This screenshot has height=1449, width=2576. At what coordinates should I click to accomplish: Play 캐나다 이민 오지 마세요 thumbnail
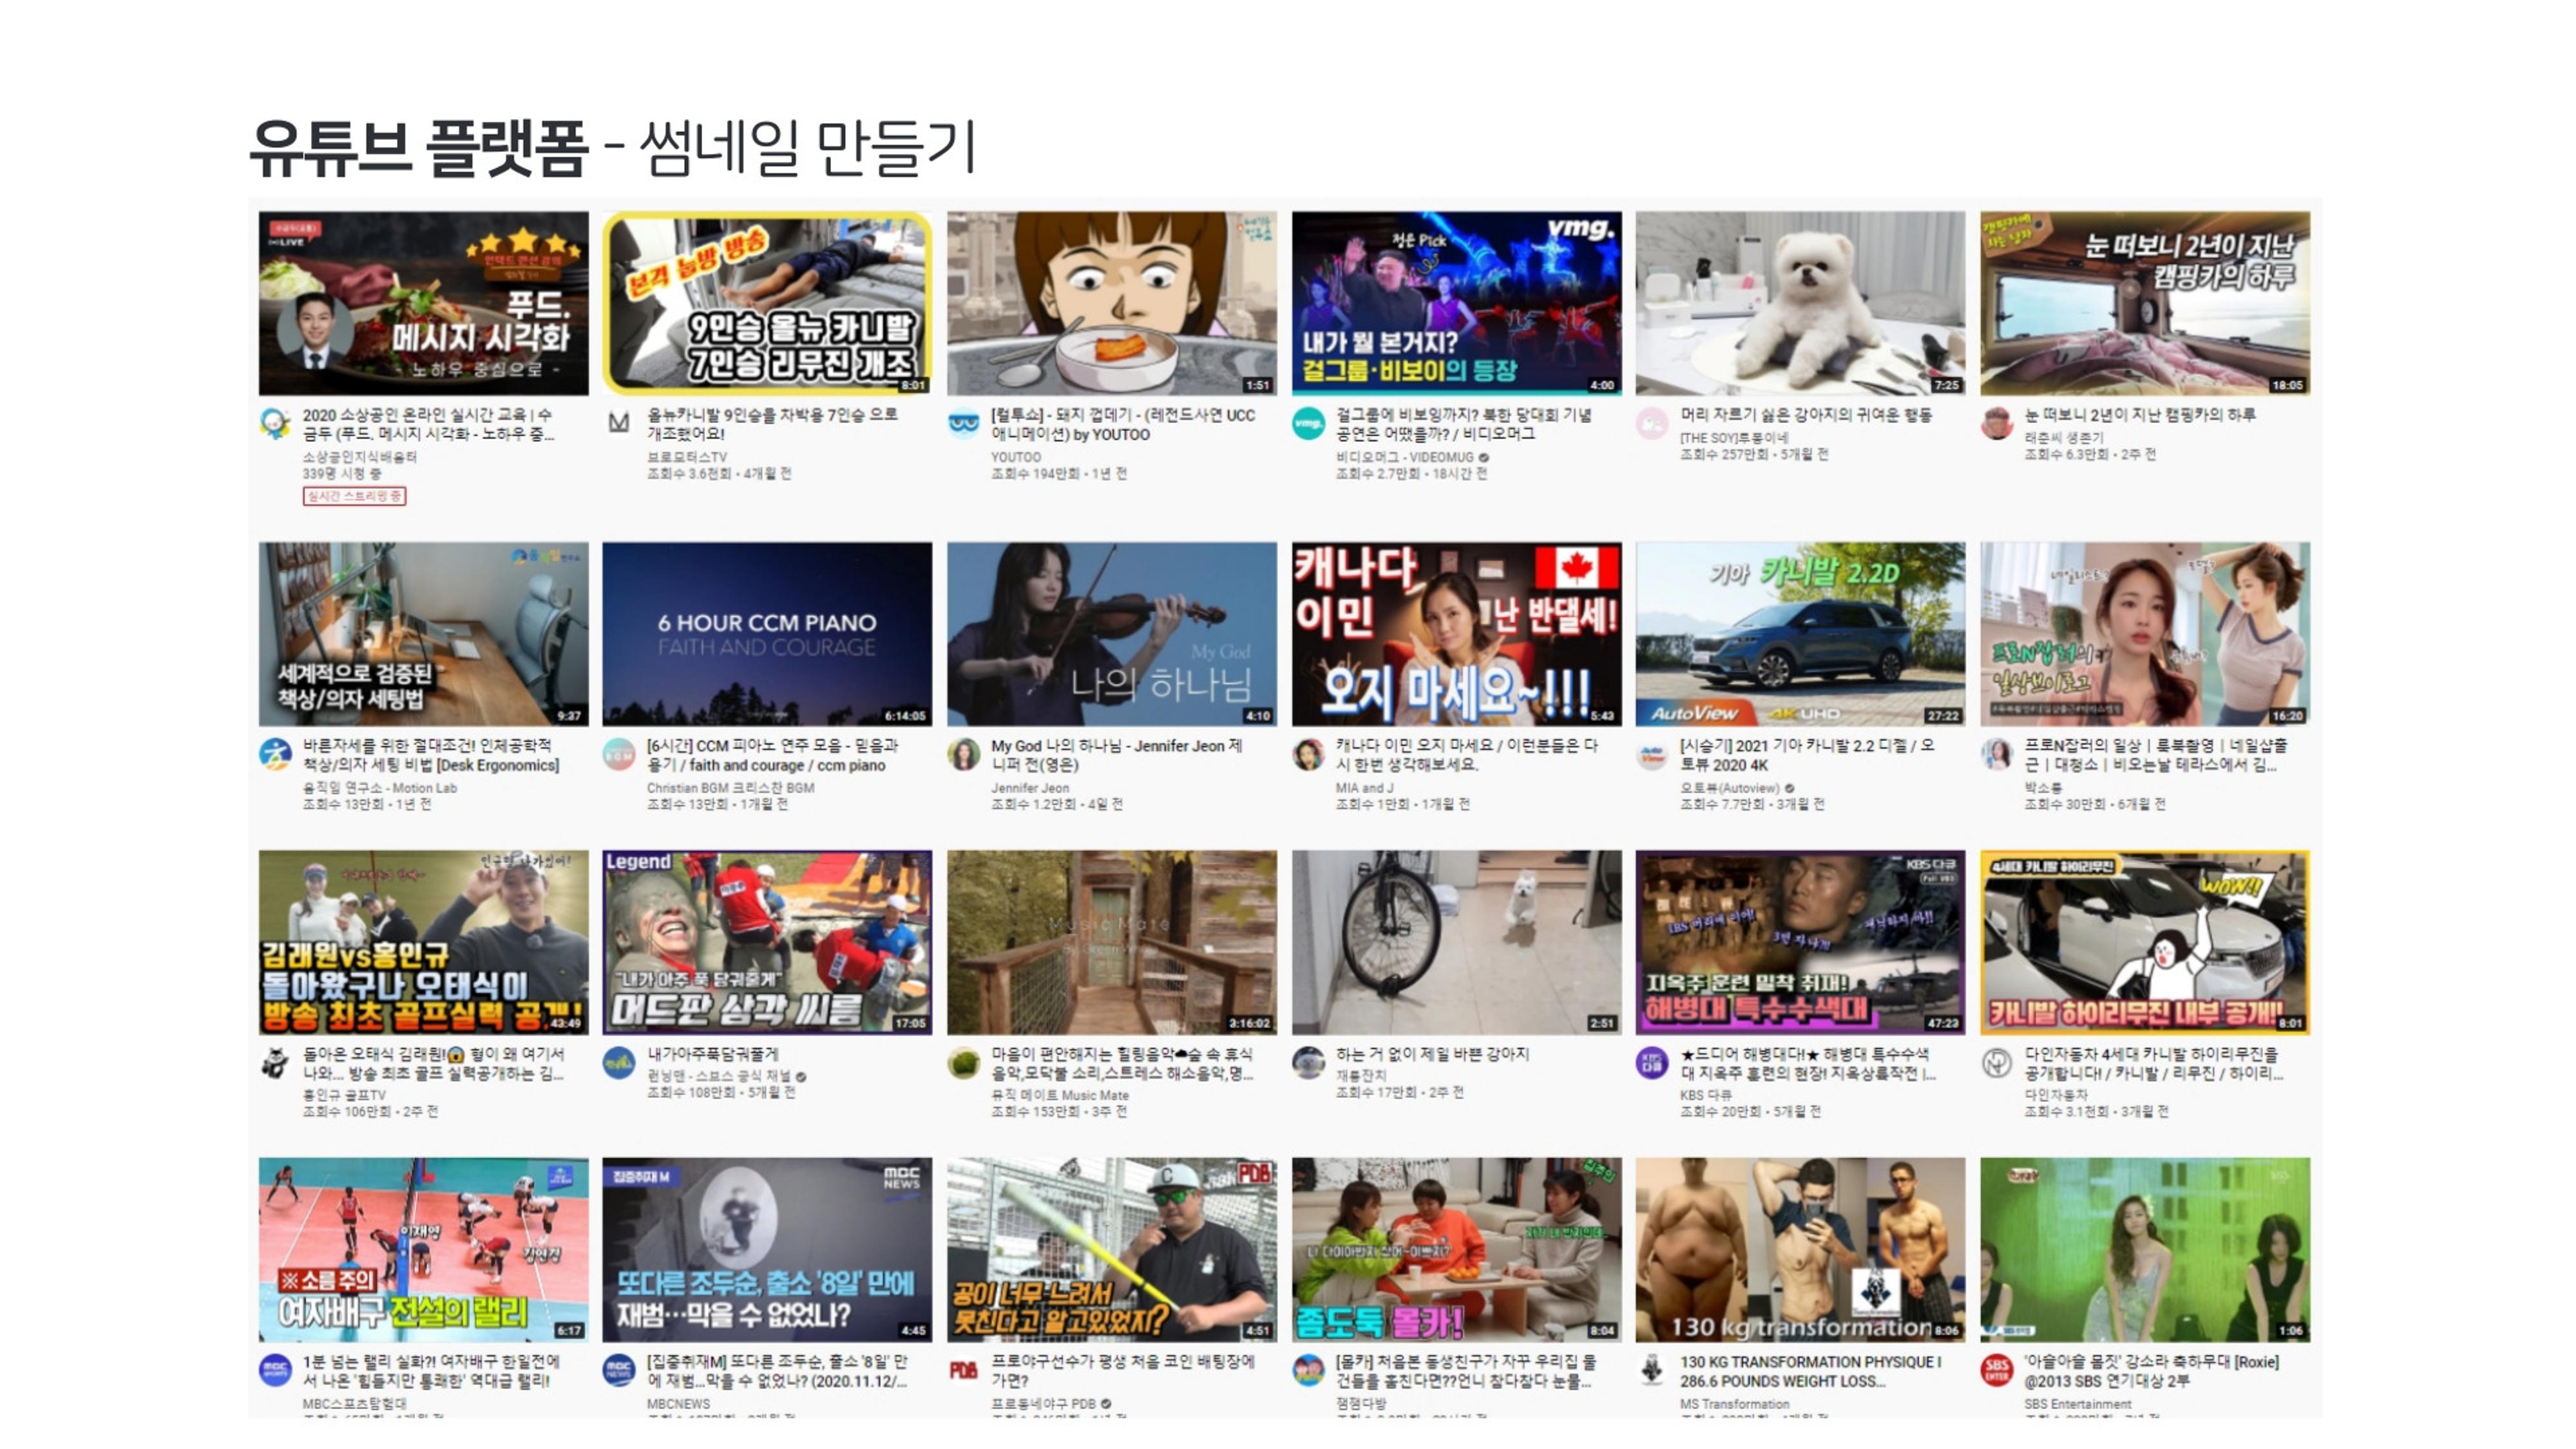[1456, 634]
